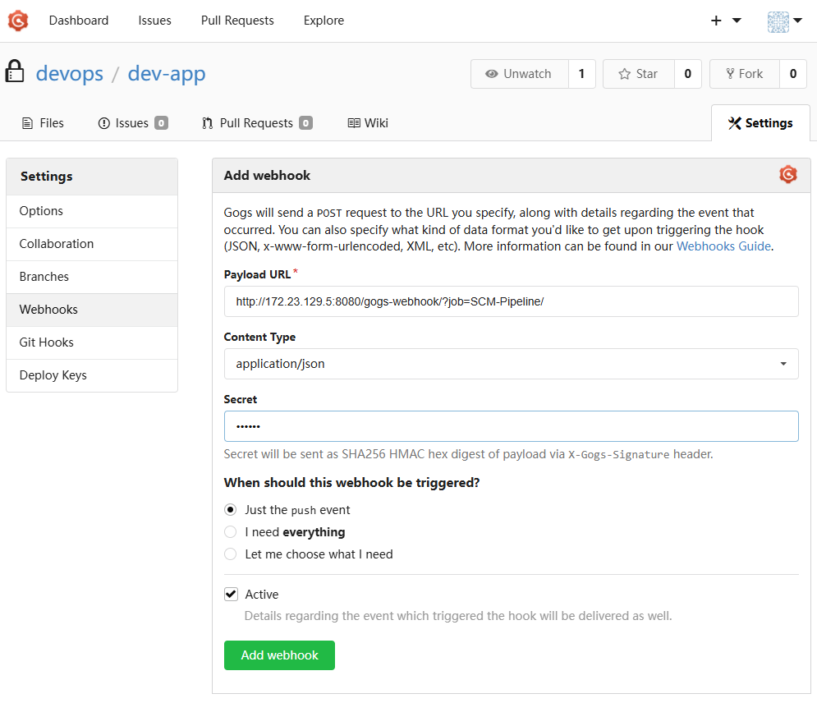This screenshot has height=703, width=817.
Task: Expand the Content Type dropdown
Action: point(511,364)
